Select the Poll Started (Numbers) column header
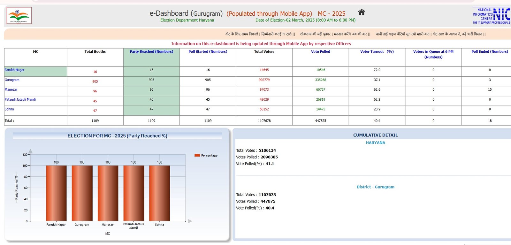The width and height of the screenshot is (511, 245). point(208,52)
